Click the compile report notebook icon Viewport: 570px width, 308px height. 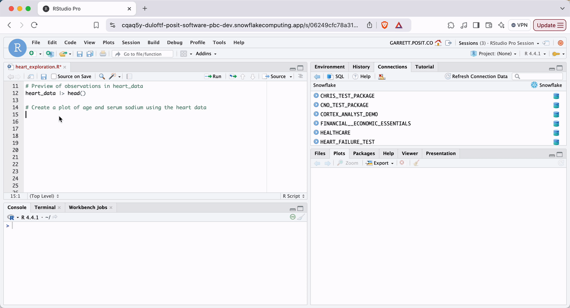[x=129, y=77]
